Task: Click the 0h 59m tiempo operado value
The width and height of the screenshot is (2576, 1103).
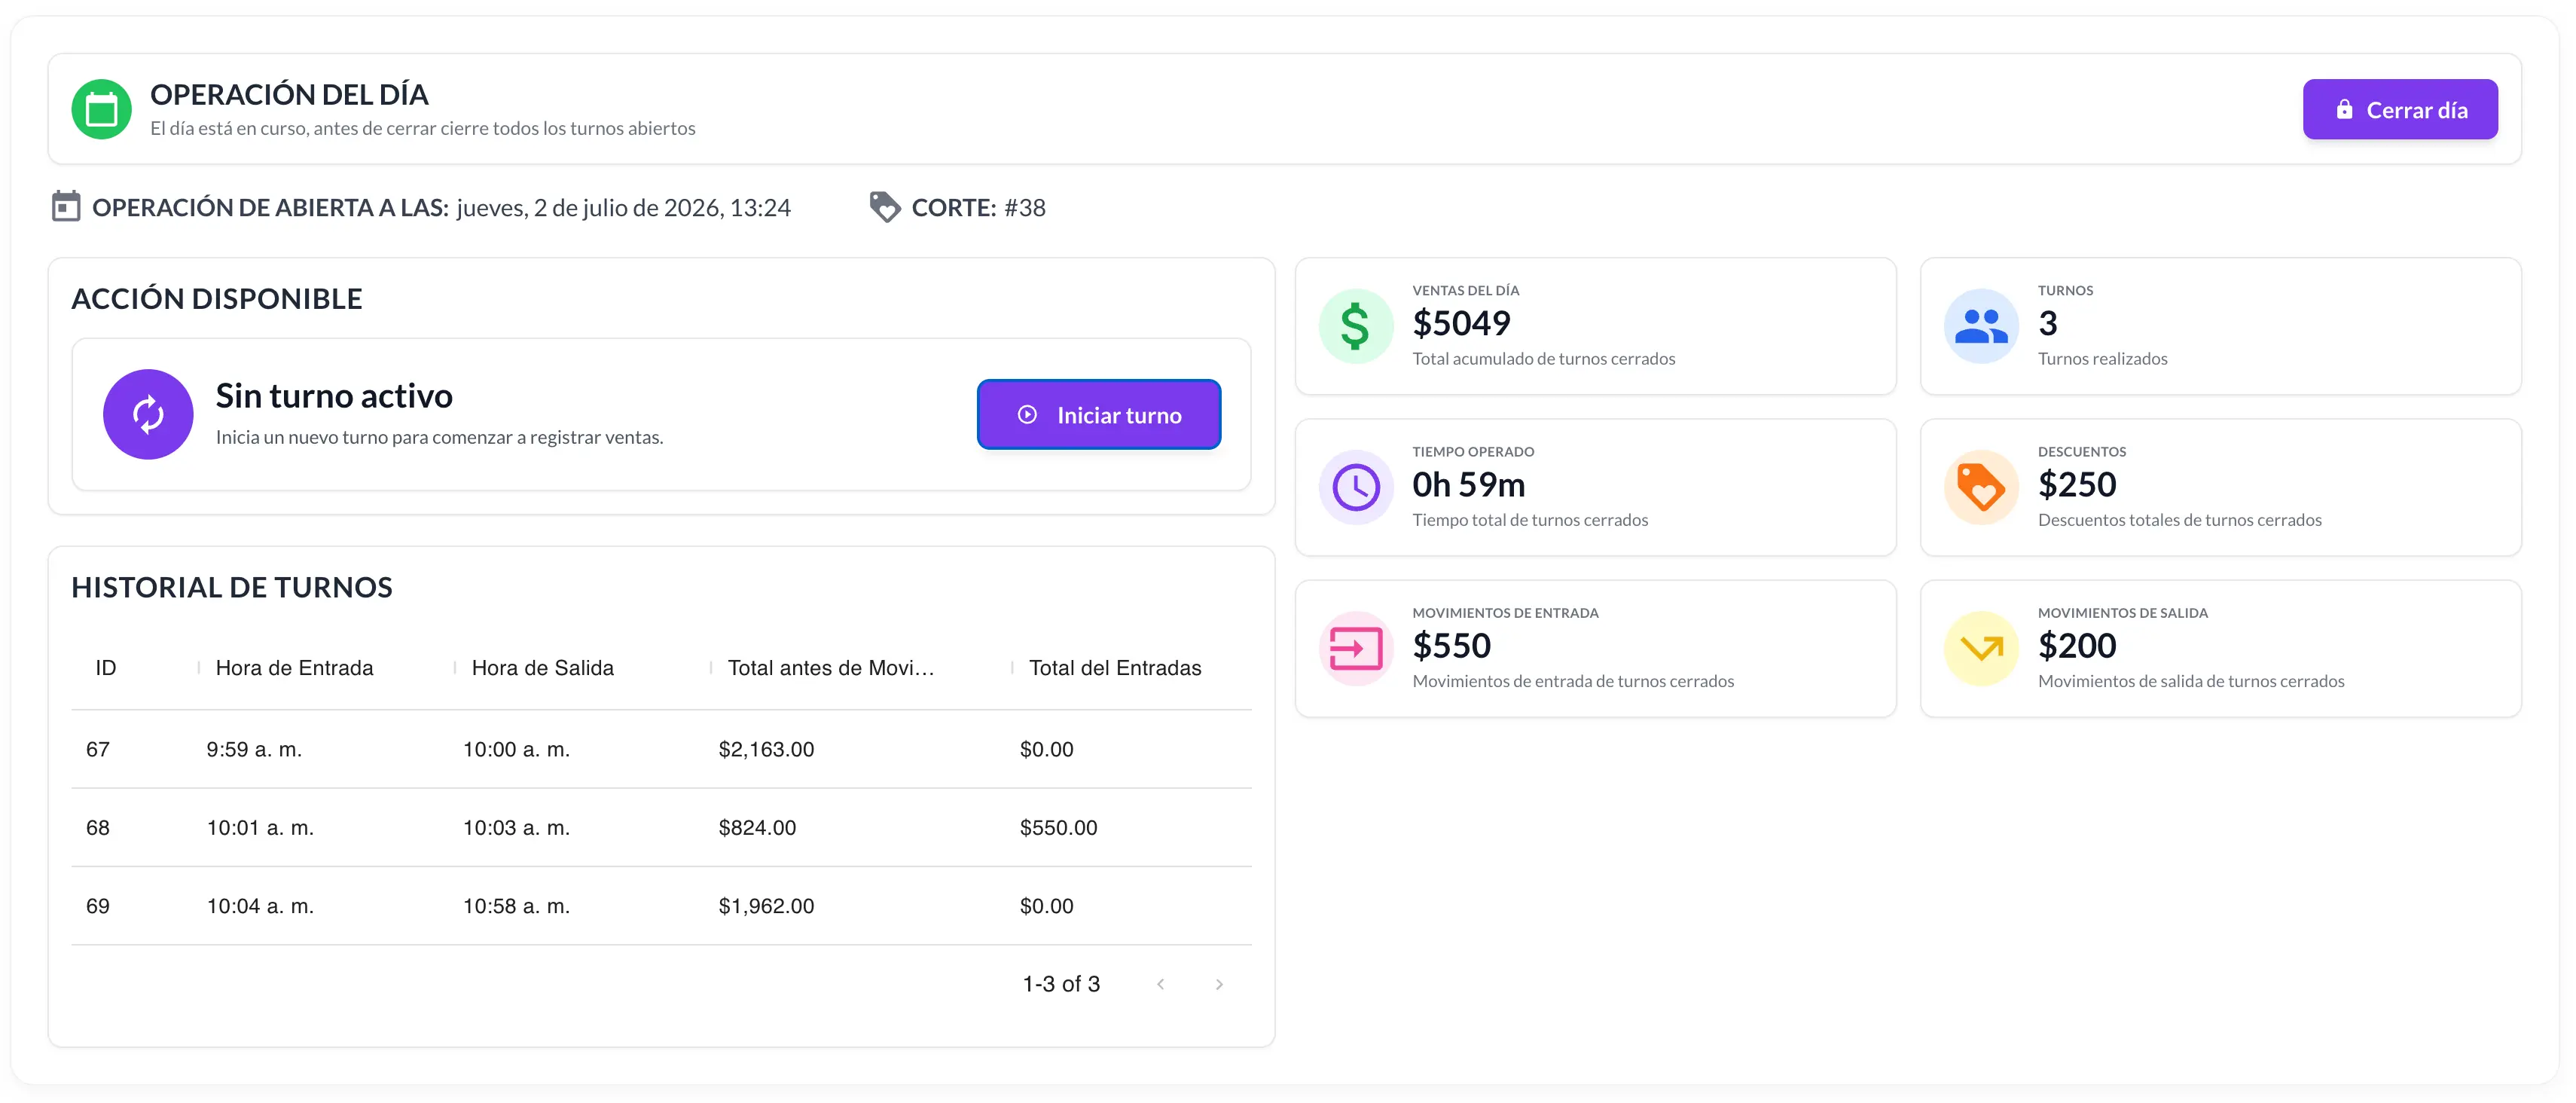Action: point(1468,484)
